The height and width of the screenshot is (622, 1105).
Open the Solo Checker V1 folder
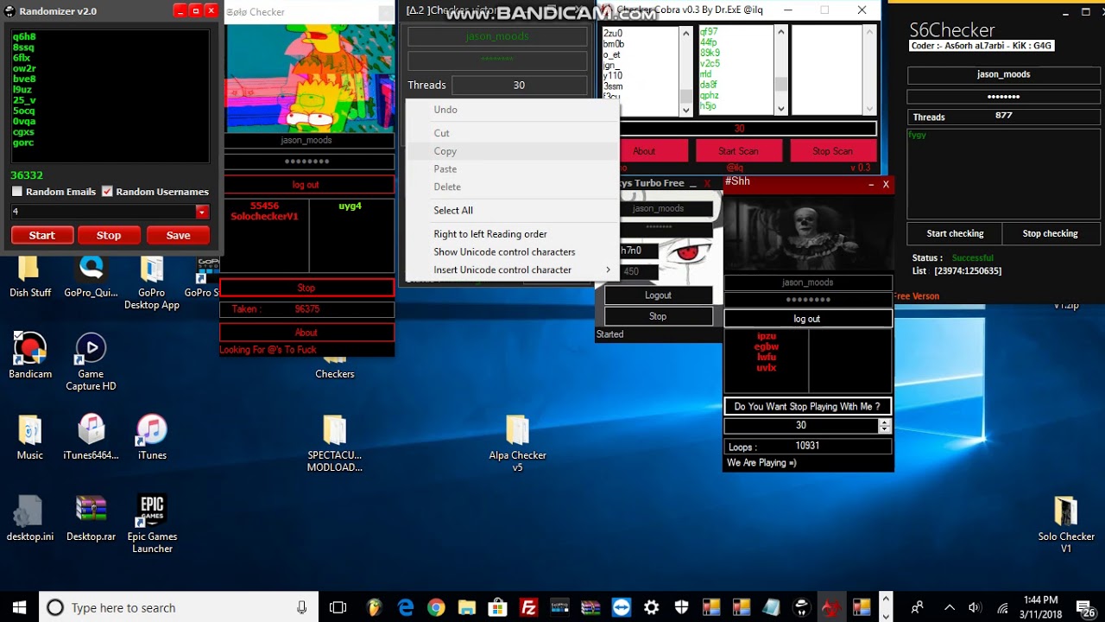click(1066, 524)
